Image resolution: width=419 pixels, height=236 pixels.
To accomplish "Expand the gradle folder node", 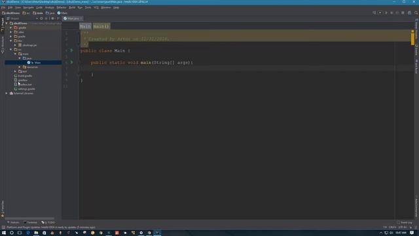I will click(11, 37).
